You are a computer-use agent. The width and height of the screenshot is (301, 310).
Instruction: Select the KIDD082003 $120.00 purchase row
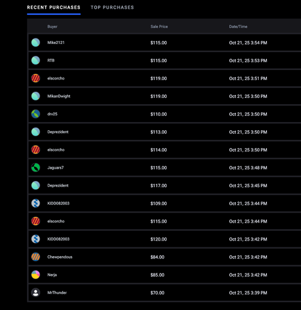tap(165, 239)
